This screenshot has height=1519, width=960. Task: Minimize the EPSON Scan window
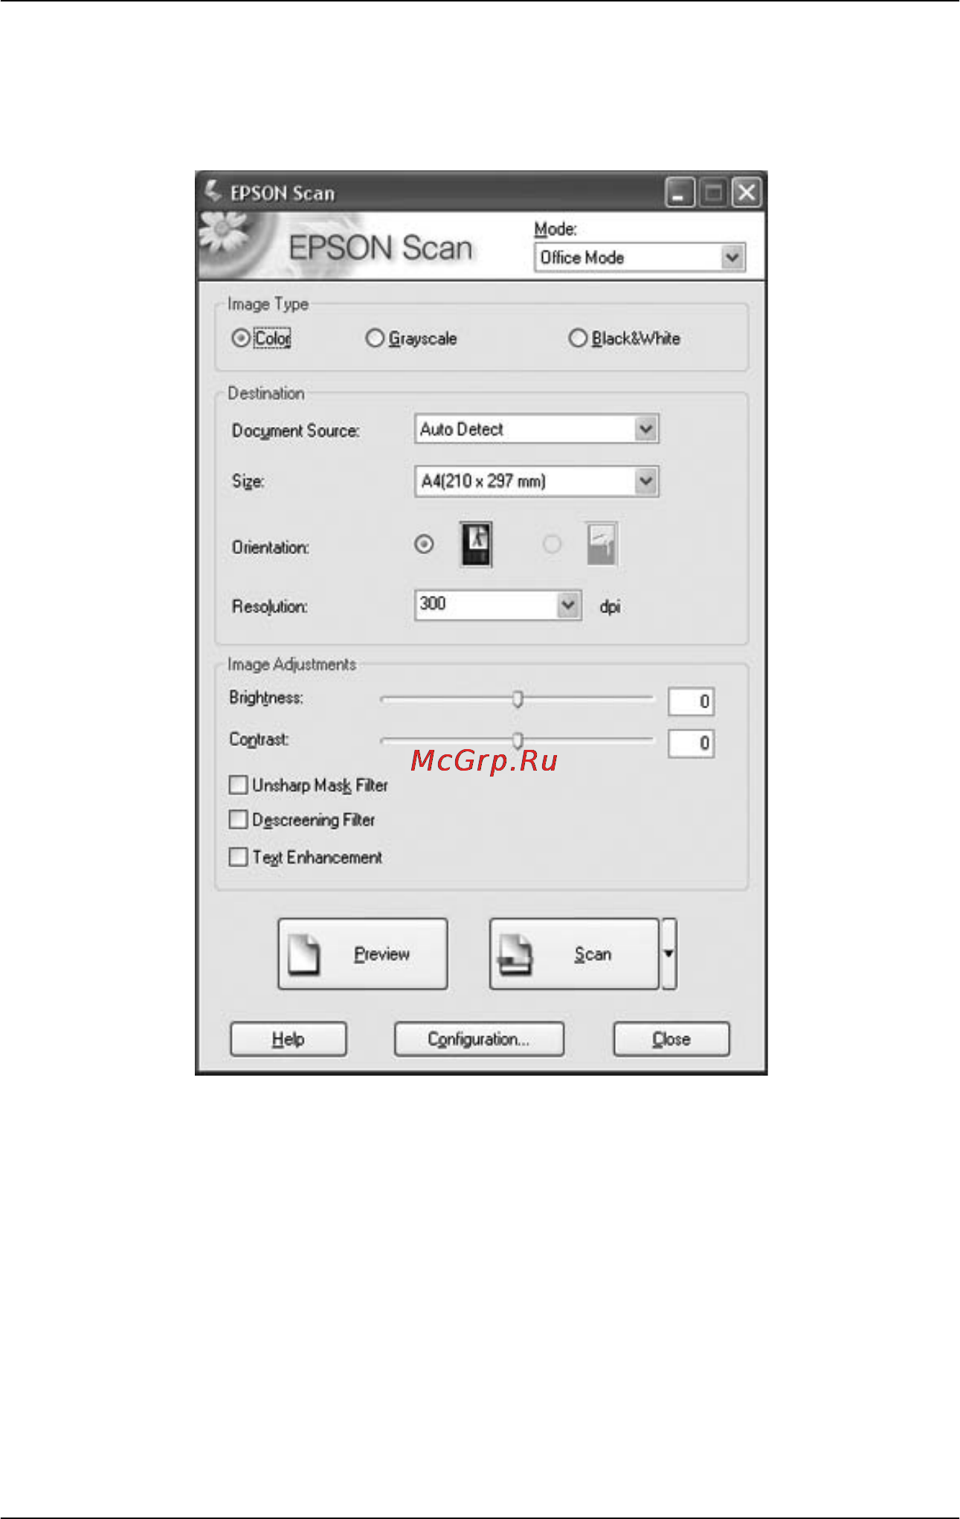(680, 193)
